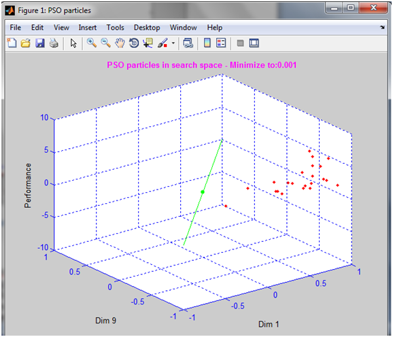Select the Pan hand tool
The image size is (393, 337).
[x=120, y=43]
